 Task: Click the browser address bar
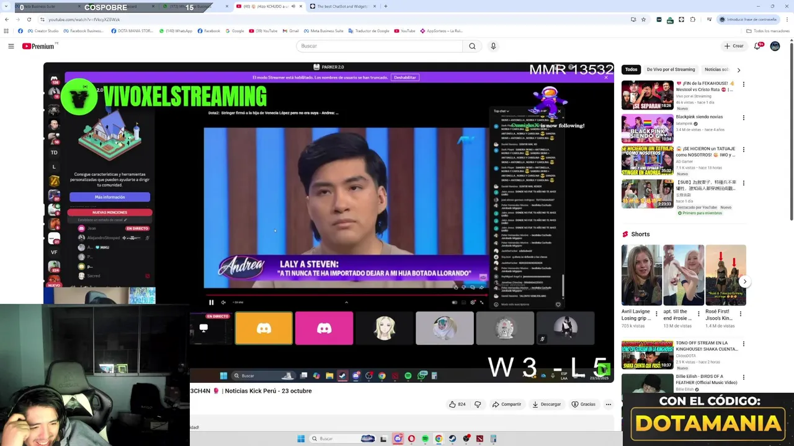pos(335,19)
